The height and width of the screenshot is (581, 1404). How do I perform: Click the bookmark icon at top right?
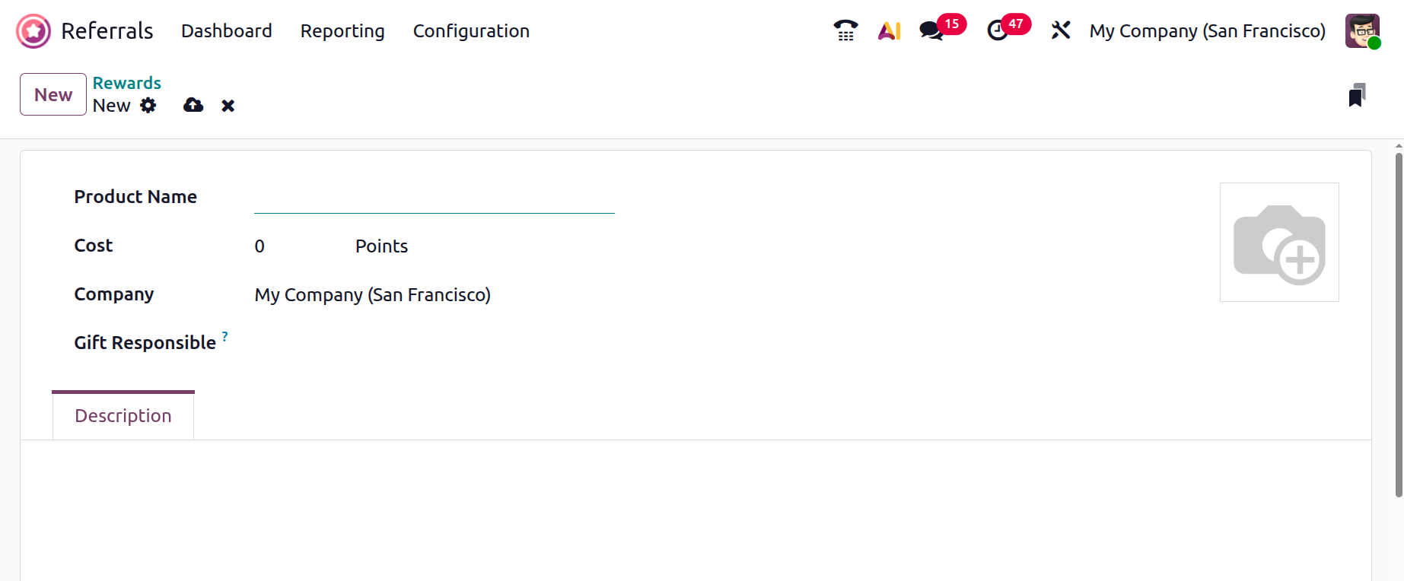click(x=1356, y=95)
